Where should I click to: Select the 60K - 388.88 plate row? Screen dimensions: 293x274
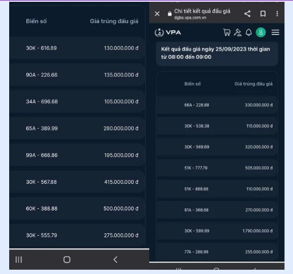78,209
